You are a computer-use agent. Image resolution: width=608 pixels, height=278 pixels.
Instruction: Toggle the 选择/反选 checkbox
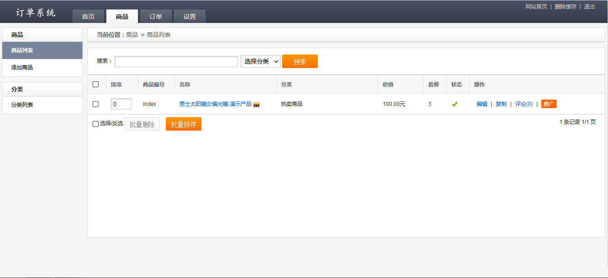coord(94,123)
